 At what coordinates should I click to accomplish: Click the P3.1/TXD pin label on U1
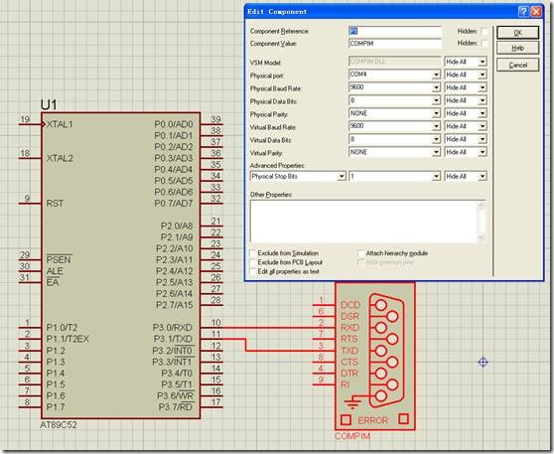click(x=173, y=339)
